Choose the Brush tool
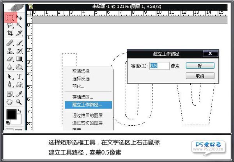Image resolution: width=234 pixels, height=162 pixels. click(x=19, y=42)
